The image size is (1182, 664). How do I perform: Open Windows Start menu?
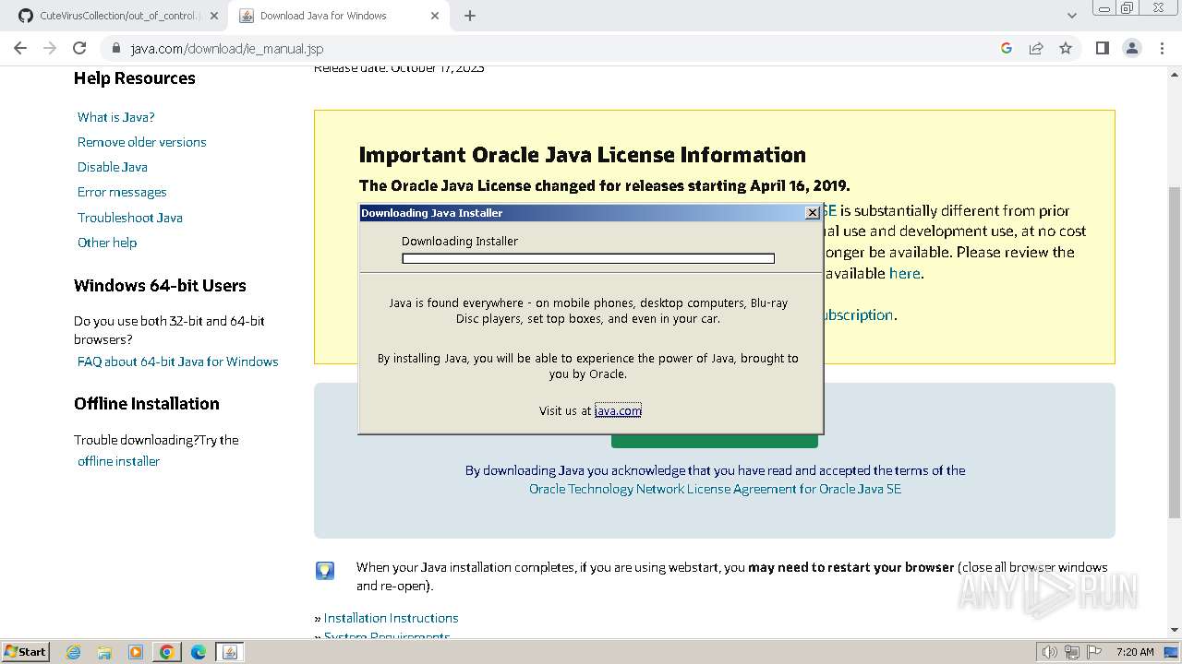click(25, 651)
